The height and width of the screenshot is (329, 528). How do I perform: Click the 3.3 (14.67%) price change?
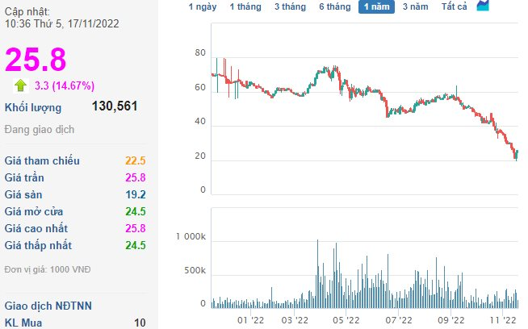click(65, 85)
